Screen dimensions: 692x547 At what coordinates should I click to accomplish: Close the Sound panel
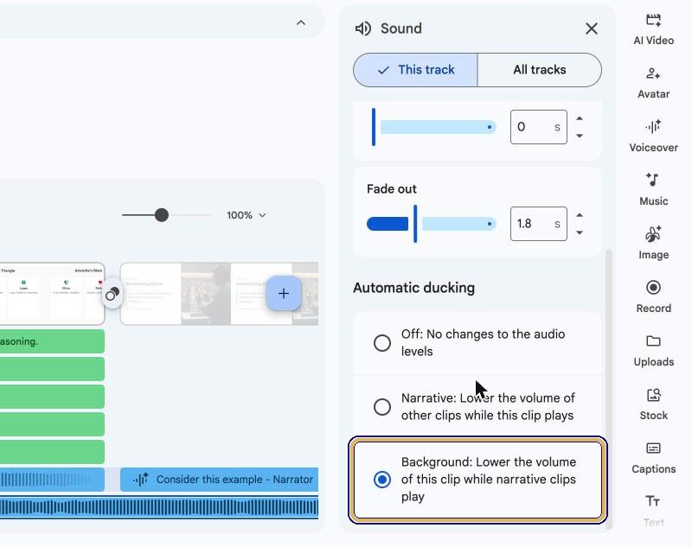[592, 29]
